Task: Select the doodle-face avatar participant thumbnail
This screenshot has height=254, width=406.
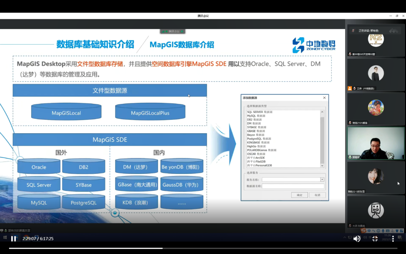Action: (376, 212)
